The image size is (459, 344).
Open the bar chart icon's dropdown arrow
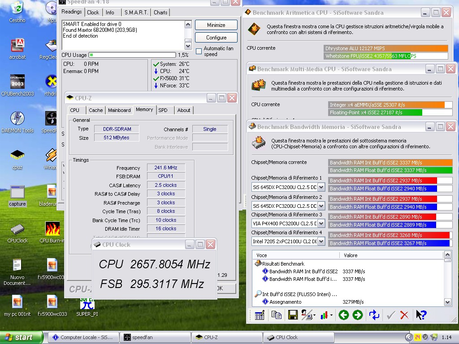coord(331,315)
